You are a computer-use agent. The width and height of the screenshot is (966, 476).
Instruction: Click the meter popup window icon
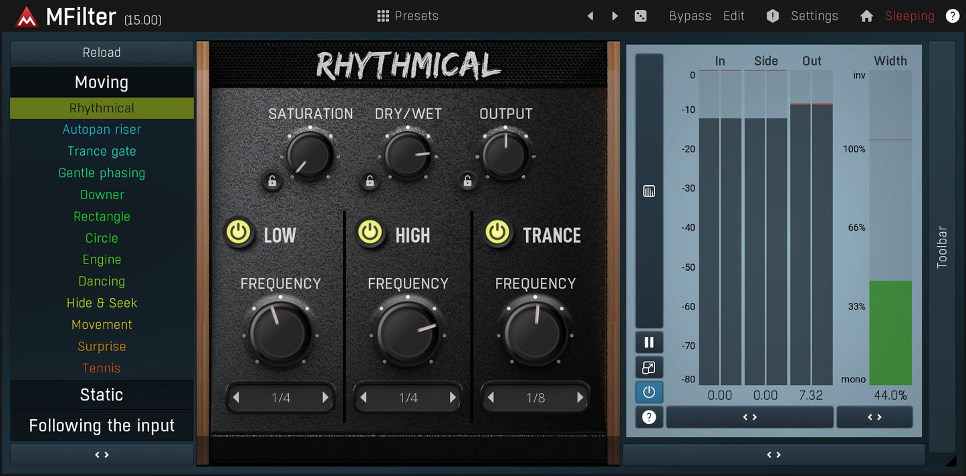pos(648,367)
